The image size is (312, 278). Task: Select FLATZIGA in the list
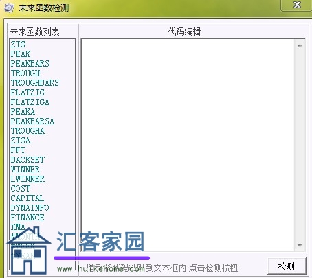[30, 102]
